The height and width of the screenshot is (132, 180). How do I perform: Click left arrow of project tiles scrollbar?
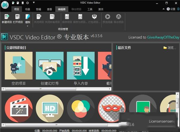pos(3,89)
